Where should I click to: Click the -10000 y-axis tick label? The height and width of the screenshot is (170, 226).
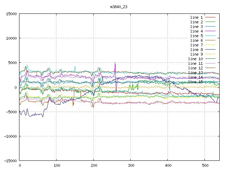[x=10, y=136]
